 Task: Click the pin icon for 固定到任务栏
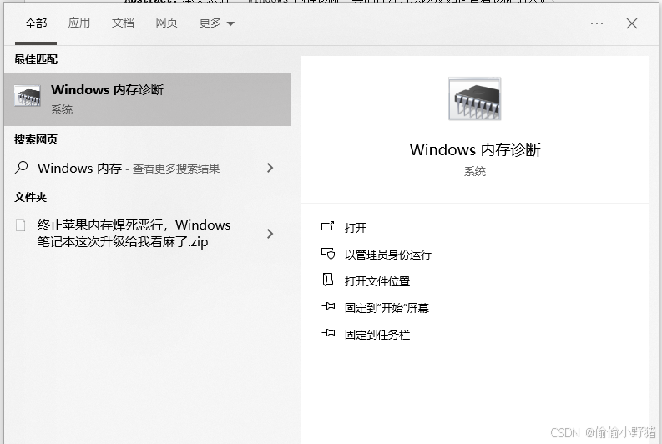(x=328, y=334)
